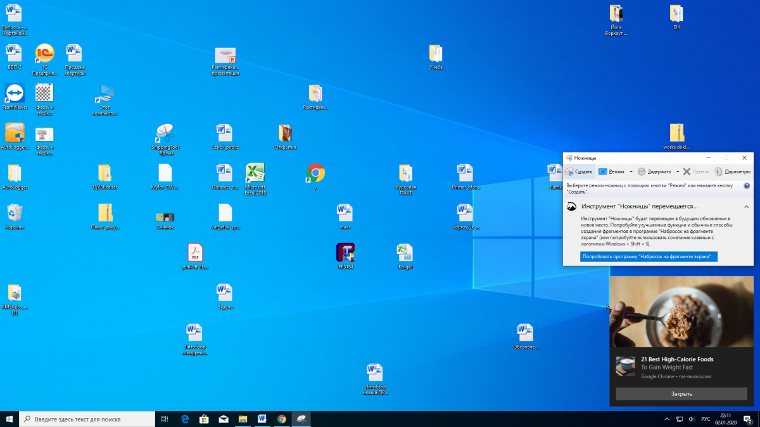The height and width of the screenshot is (427, 760).
Task: Open the Параметры settings of Ножницы
Action: [733, 171]
